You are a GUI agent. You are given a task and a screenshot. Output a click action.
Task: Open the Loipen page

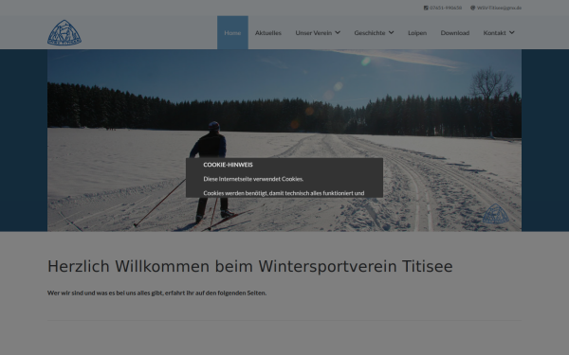pos(417,32)
